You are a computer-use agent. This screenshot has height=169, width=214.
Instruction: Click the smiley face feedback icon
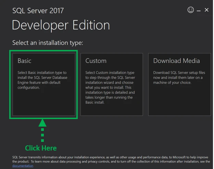point(191,10)
